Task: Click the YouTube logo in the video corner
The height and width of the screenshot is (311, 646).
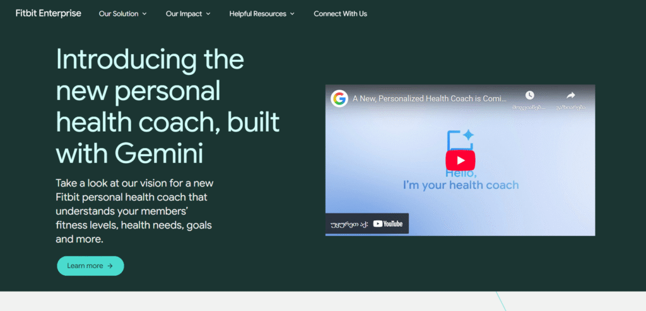Action: (387, 223)
